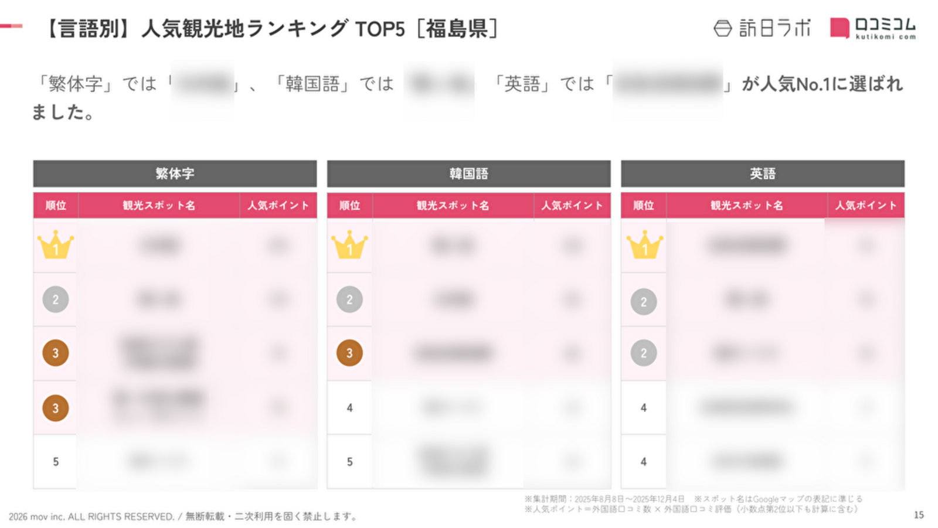Click the crown icon in the 英語 table
Screen dimensions: 938x528
pos(644,246)
